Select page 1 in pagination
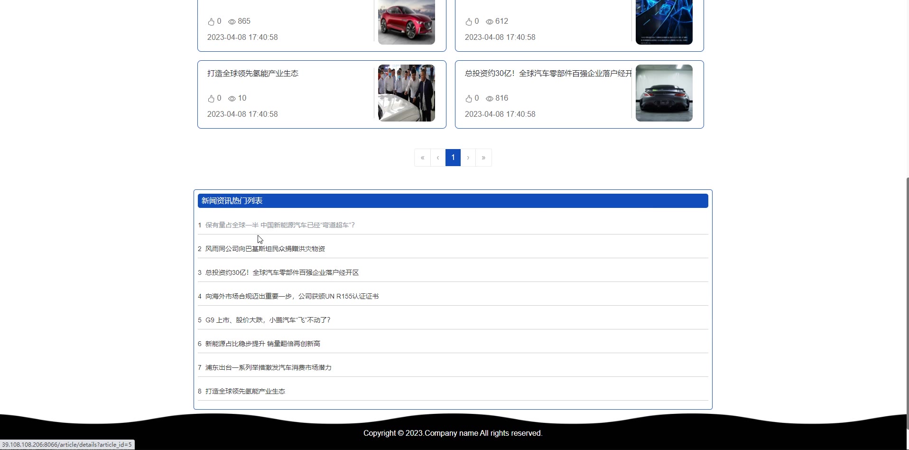The width and height of the screenshot is (909, 450). pyautogui.click(x=453, y=158)
